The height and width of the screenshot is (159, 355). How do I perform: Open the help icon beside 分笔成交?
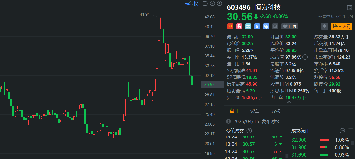(249, 131)
